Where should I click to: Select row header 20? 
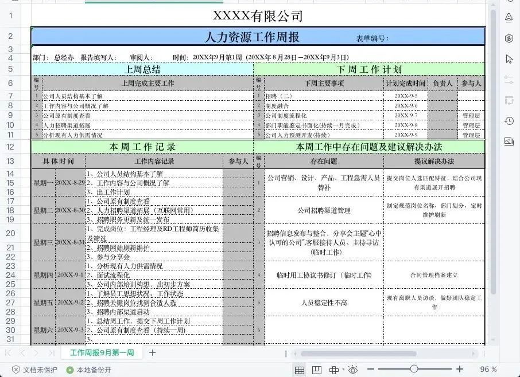click(10, 233)
